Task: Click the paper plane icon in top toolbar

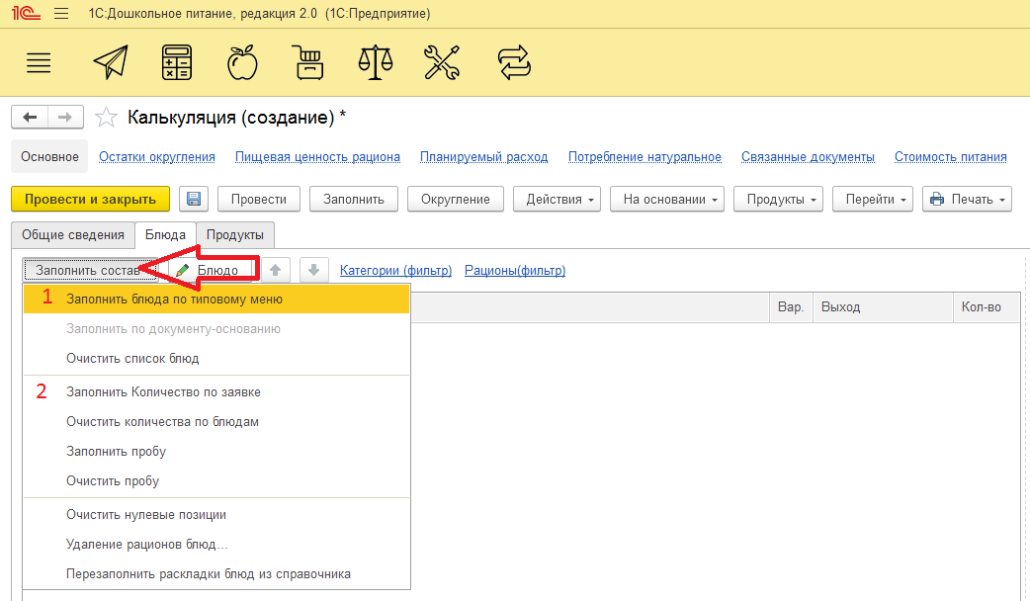Action: tap(111, 63)
